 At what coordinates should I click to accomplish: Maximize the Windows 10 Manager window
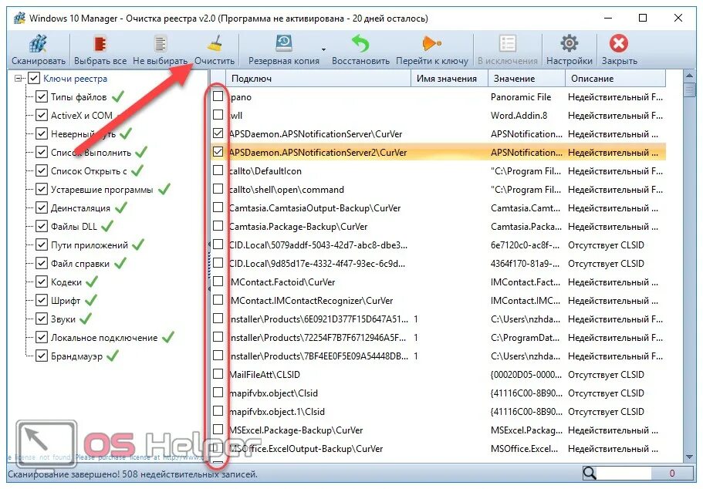coord(643,18)
